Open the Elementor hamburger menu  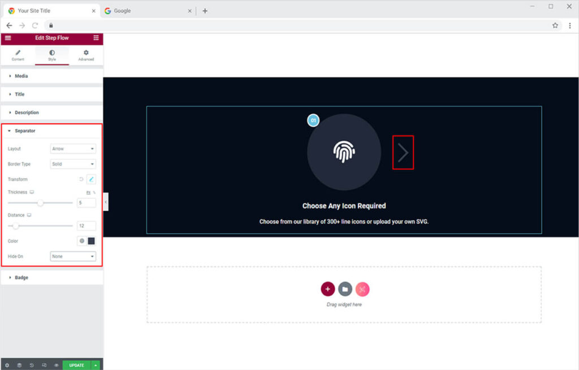(8, 38)
